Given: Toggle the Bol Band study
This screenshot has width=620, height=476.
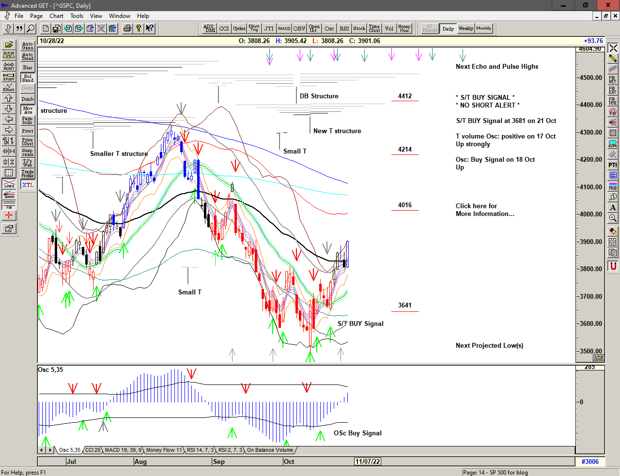Looking at the screenshot, I should pos(28,78).
